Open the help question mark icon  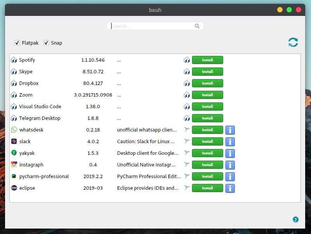pyautogui.click(x=295, y=219)
